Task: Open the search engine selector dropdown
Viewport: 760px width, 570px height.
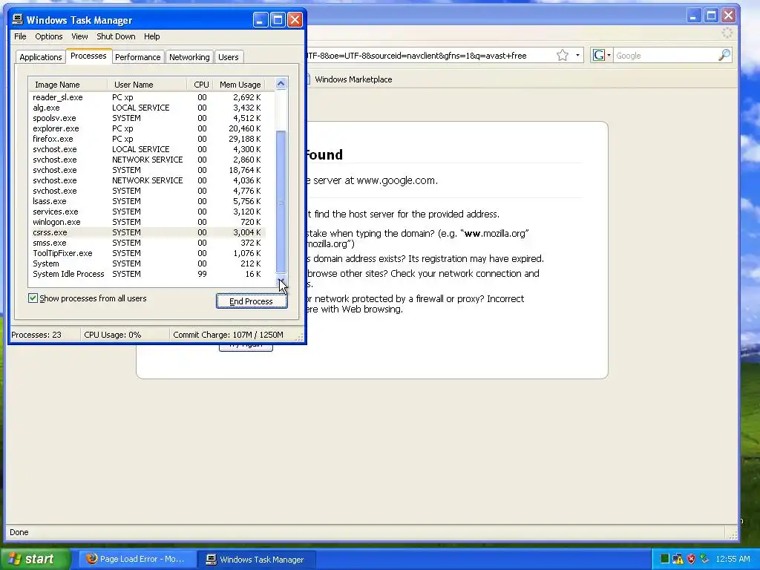Action: point(609,55)
